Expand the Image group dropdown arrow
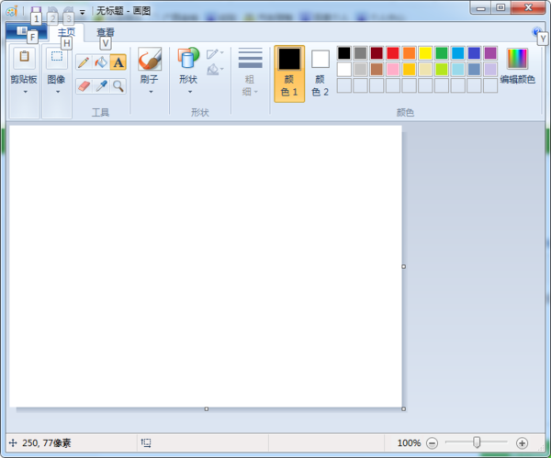This screenshot has width=551, height=458. click(x=58, y=92)
